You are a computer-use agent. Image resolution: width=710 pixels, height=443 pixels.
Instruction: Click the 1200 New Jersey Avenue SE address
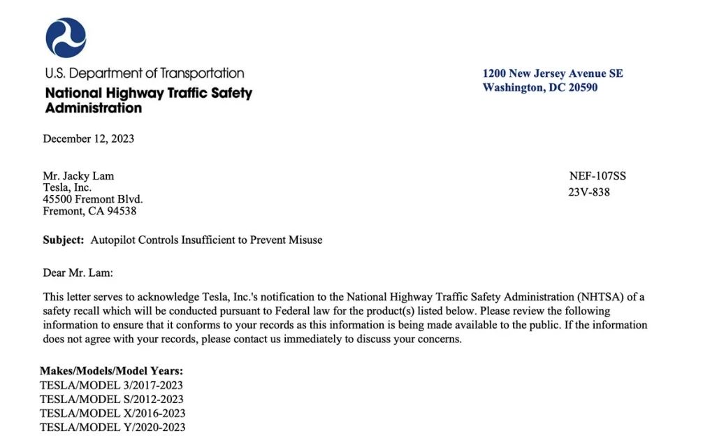(553, 73)
